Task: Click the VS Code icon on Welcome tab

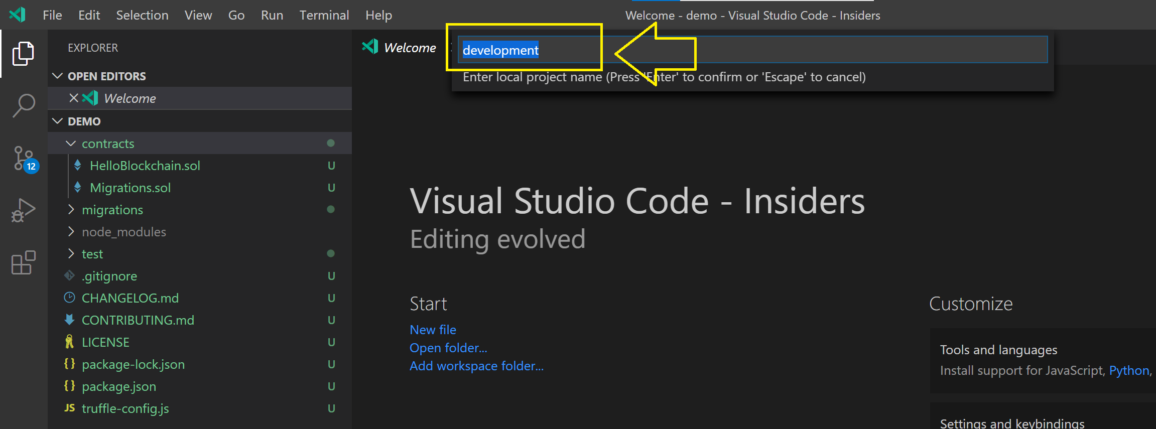Action: click(370, 47)
